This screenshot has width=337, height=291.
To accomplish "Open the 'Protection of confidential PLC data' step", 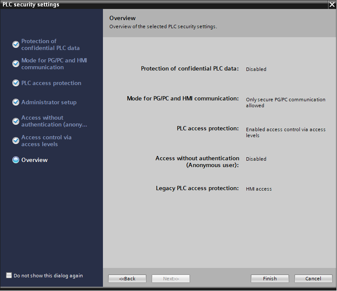I will point(50,44).
